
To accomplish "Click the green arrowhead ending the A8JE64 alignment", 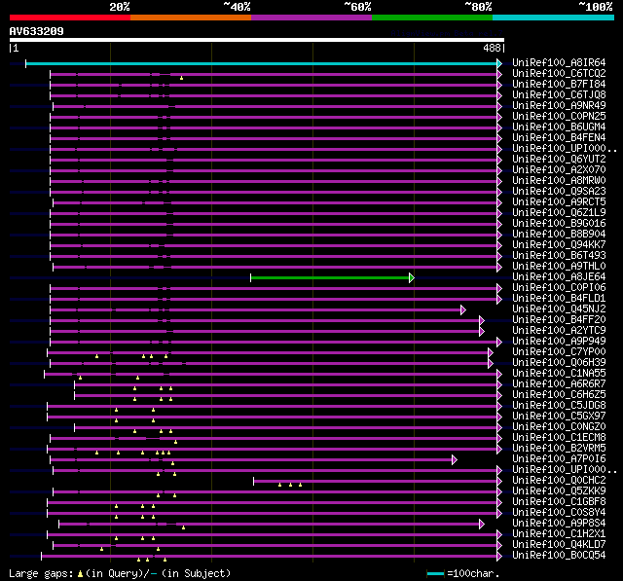I will 412,277.
